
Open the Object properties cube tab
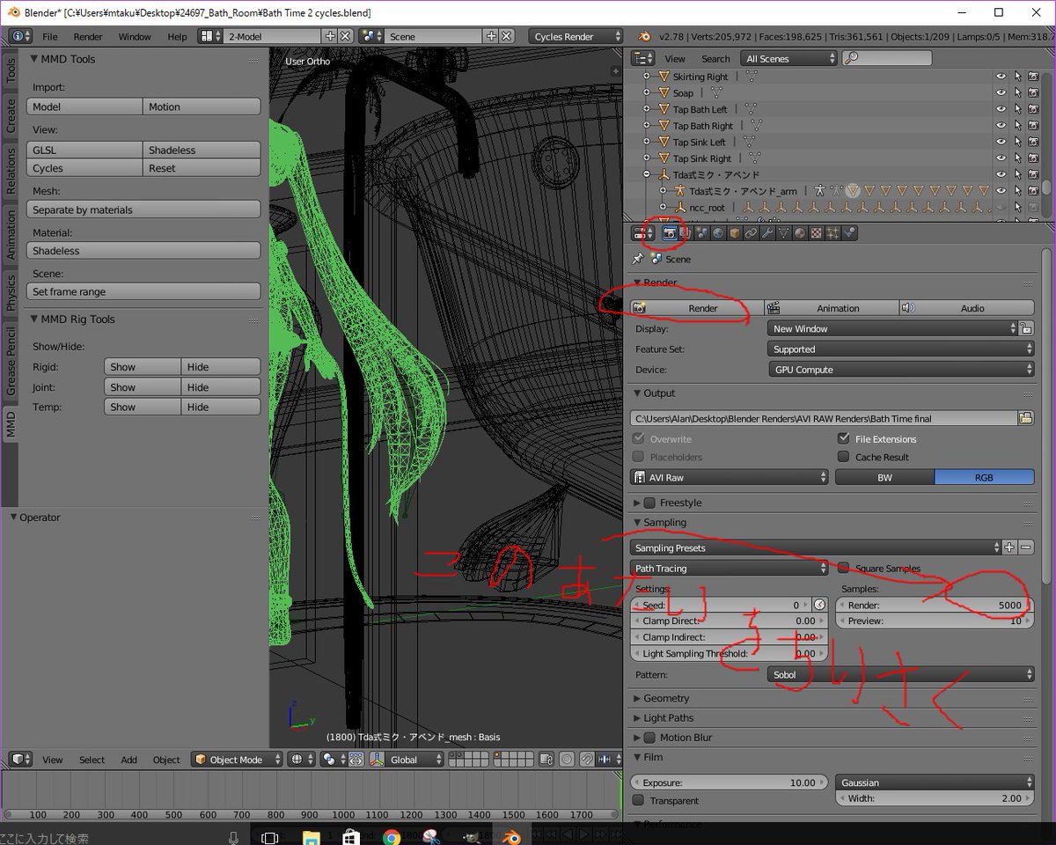tap(735, 233)
